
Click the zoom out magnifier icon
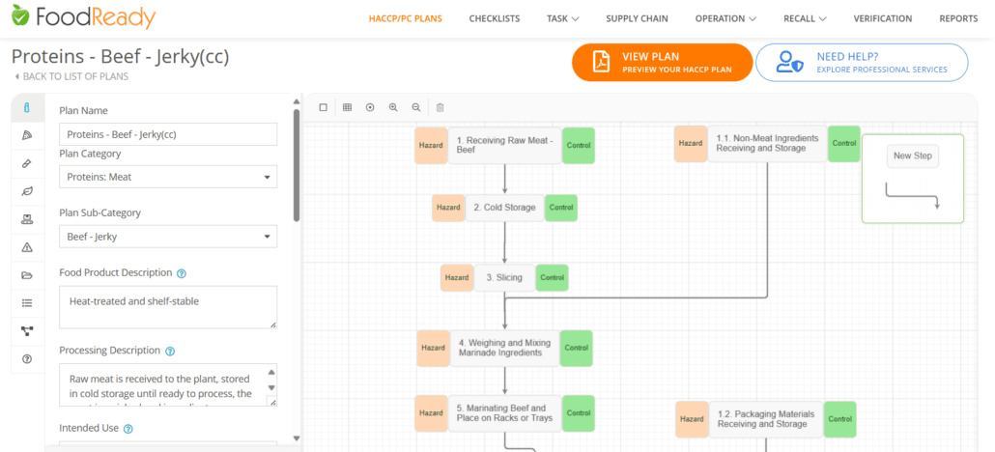[x=416, y=107]
